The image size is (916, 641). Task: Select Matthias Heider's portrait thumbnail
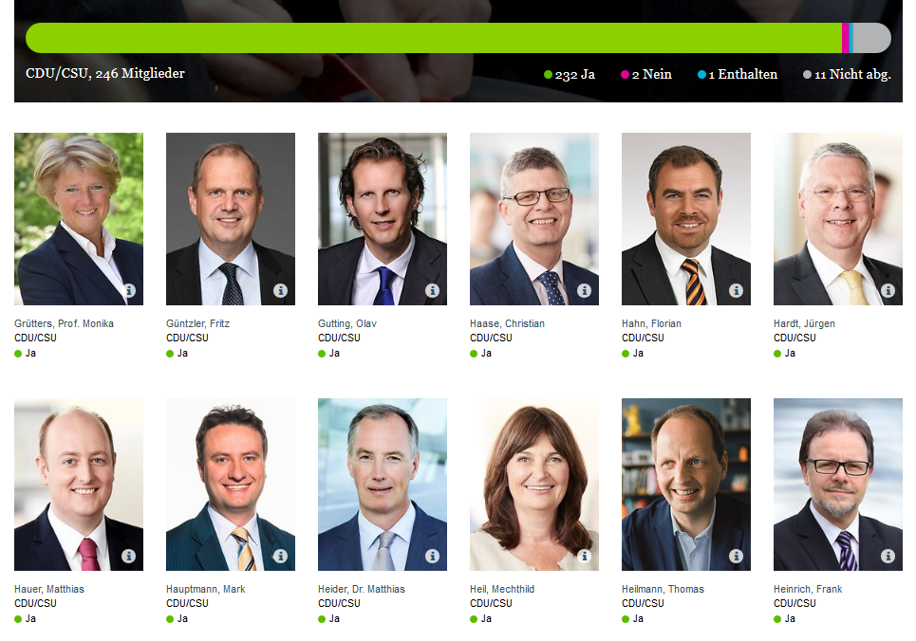click(383, 485)
